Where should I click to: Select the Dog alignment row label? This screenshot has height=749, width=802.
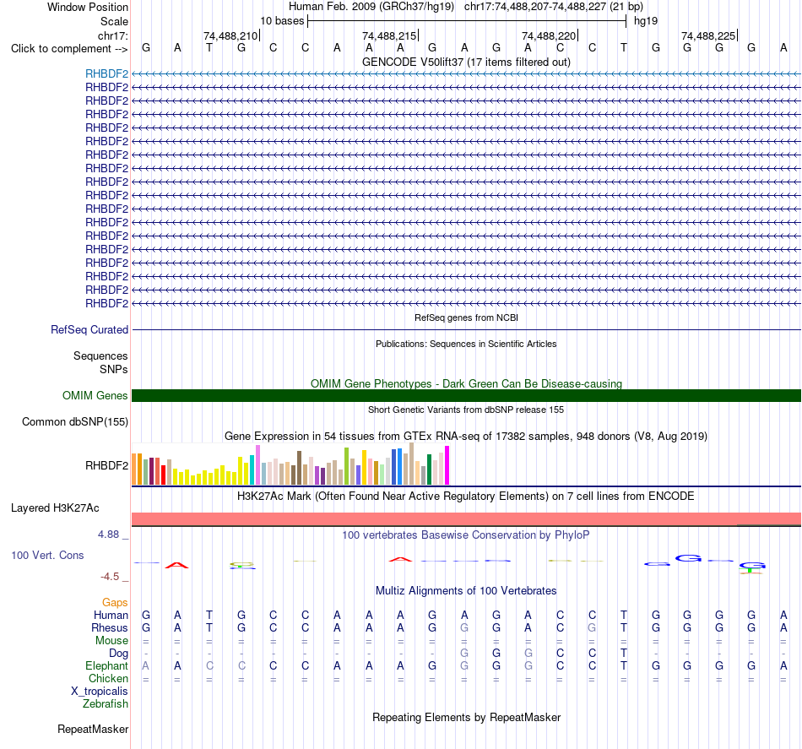118,654
